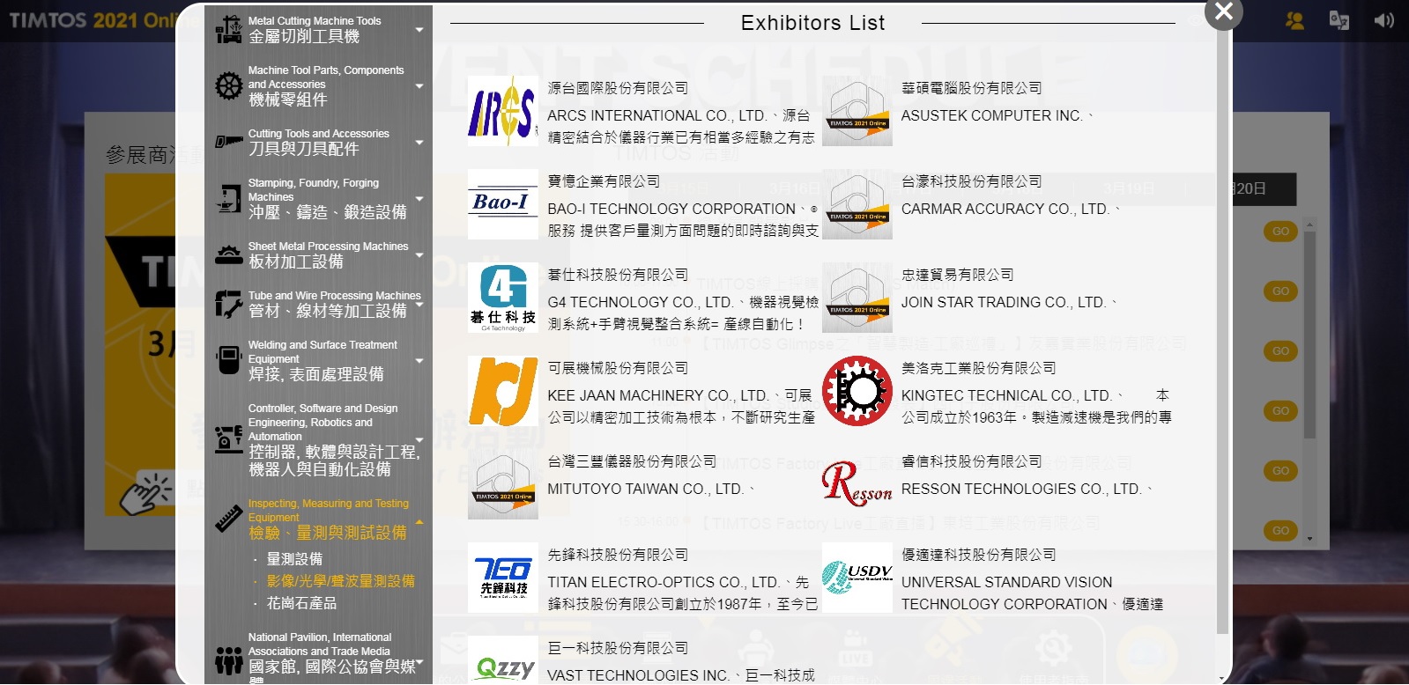1409x685 pixels.
Task: Click the schedule panel scrollbar down arrow
Action: click(x=1309, y=539)
